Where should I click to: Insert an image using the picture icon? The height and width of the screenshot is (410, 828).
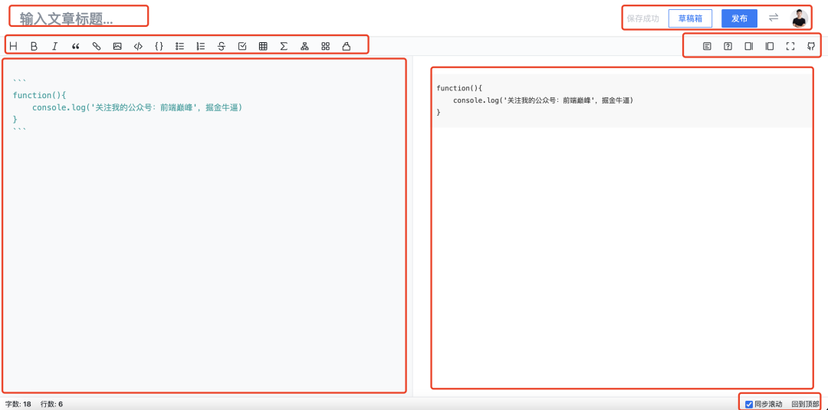(117, 47)
